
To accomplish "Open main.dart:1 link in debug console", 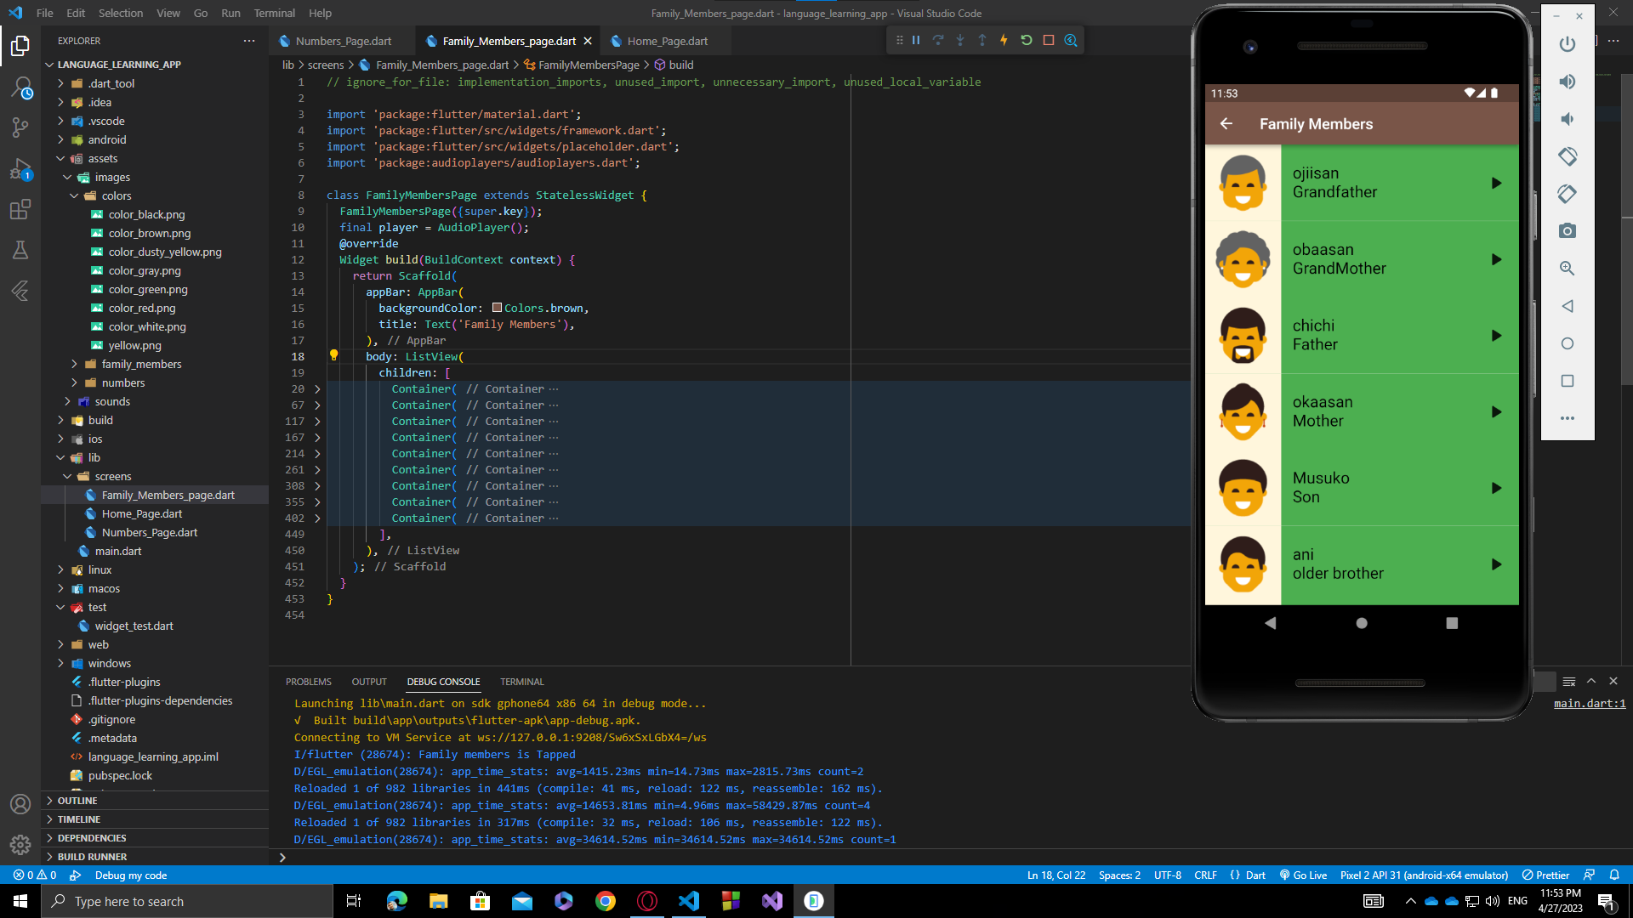I will pyautogui.click(x=1589, y=703).
